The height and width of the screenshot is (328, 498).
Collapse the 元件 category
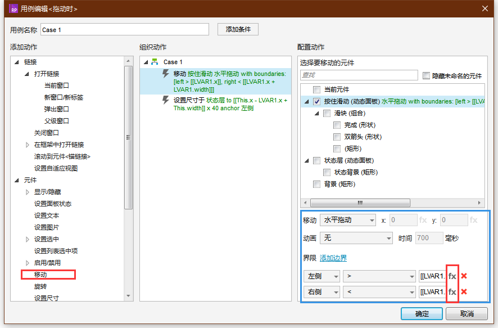click(x=17, y=180)
